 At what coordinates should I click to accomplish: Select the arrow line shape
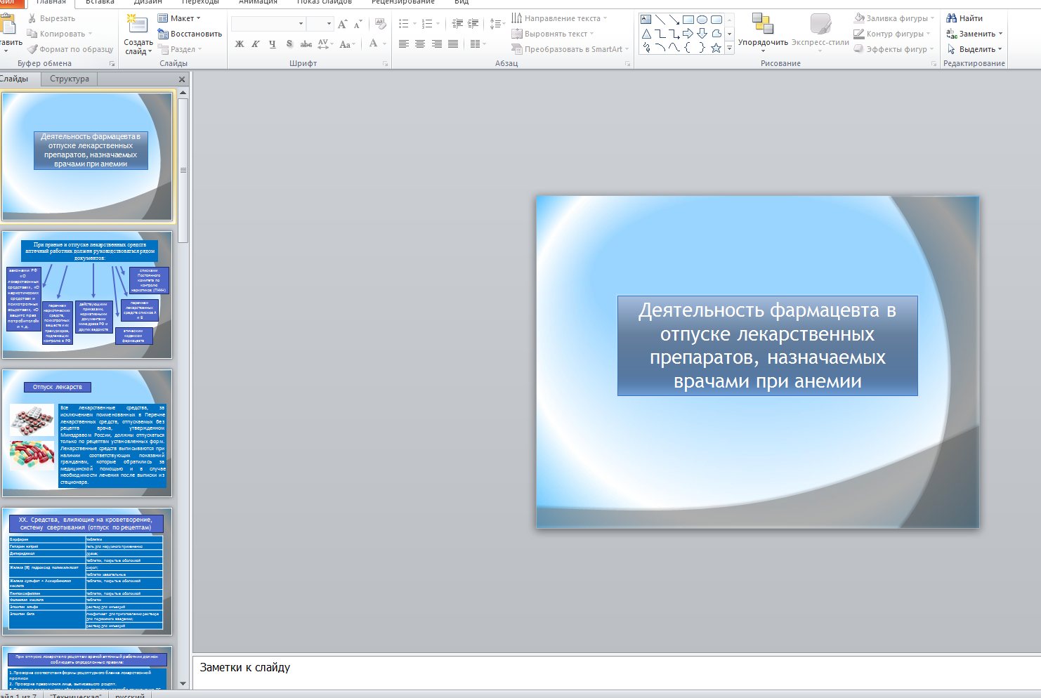pyautogui.click(x=674, y=20)
